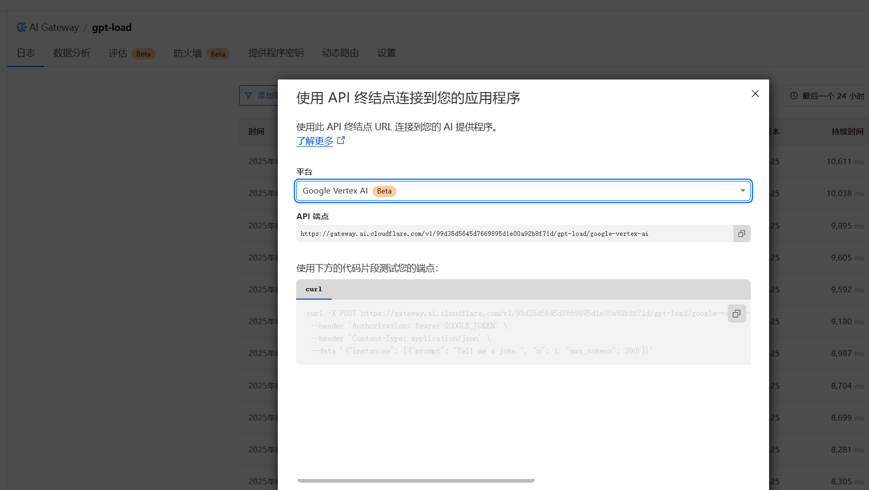Open the 平台 platform dropdown

[x=523, y=191]
